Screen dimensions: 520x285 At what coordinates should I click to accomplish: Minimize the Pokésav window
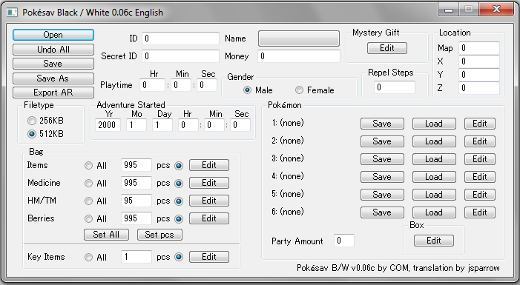click(x=449, y=10)
